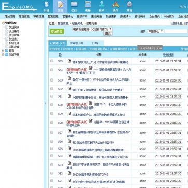Collapse the left sidebar with the arrow handle
Image resolution: width=188 pixels, height=188 pixels.
click(45, 103)
